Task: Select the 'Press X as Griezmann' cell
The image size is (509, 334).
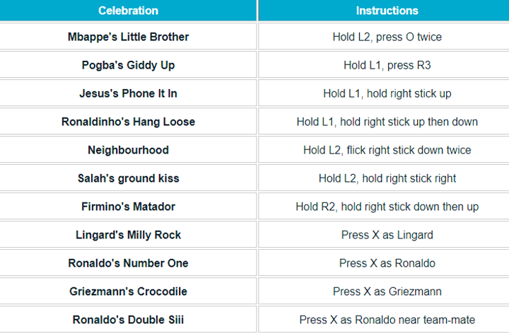Action: [x=387, y=292]
